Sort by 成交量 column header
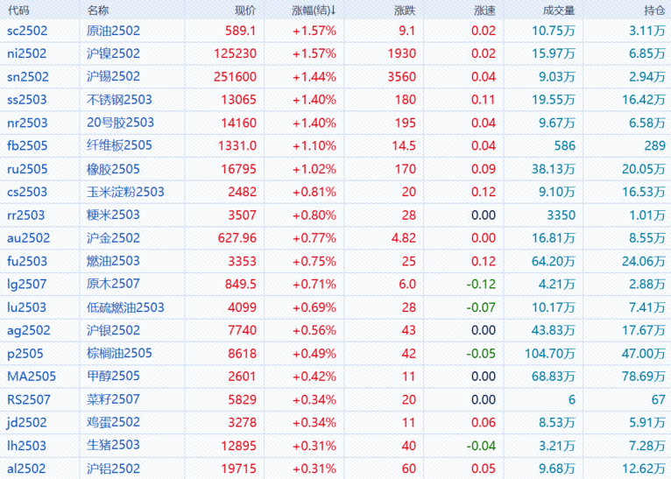This screenshot has height=479, width=671. tap(559, 11)
